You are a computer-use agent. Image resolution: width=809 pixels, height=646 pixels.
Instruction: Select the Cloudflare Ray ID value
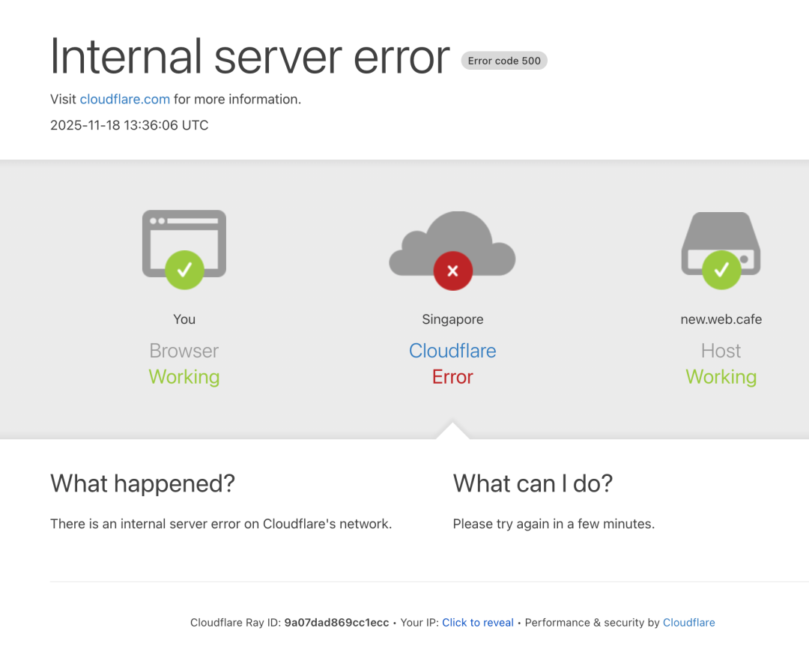336,622
